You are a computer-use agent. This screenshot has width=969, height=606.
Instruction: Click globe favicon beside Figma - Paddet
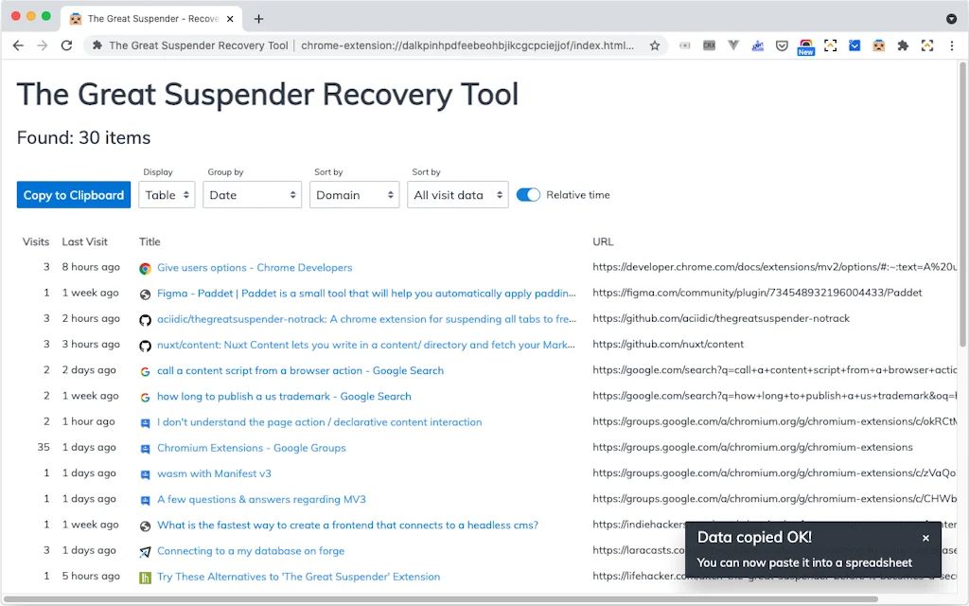click(145, 294)
